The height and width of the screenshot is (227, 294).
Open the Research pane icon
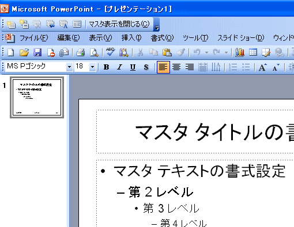124,52
